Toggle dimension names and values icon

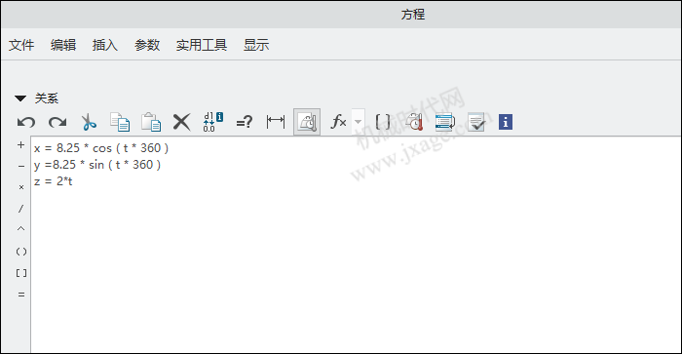[x=212, y=122]
